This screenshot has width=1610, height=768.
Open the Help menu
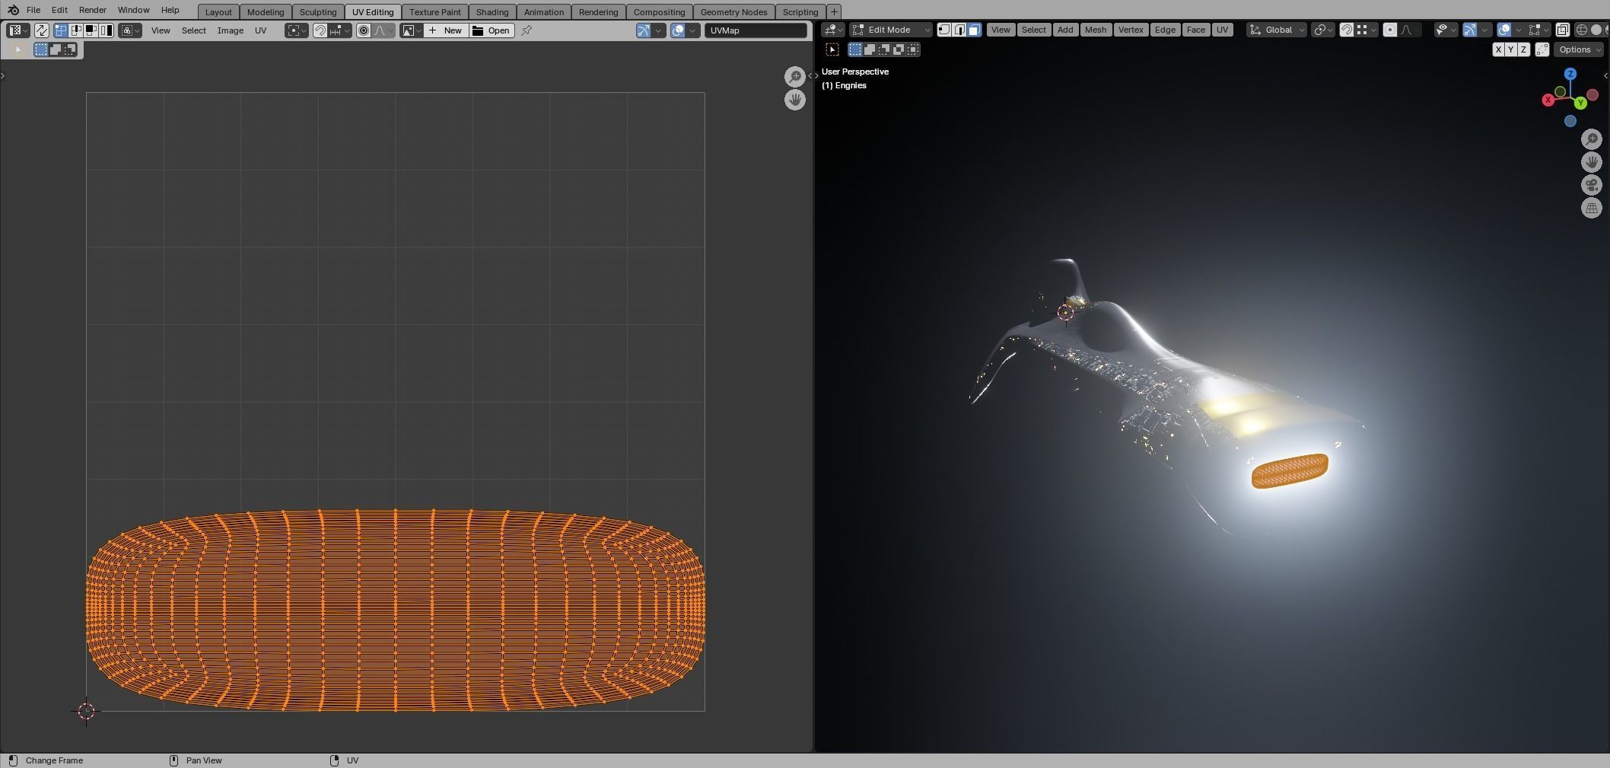point(170,10)
